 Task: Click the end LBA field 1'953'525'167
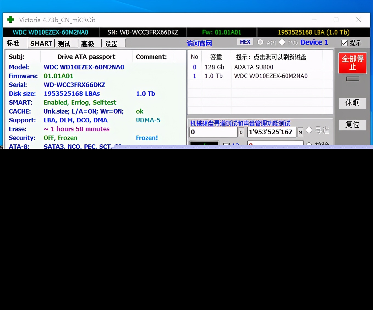click(272, 132)
